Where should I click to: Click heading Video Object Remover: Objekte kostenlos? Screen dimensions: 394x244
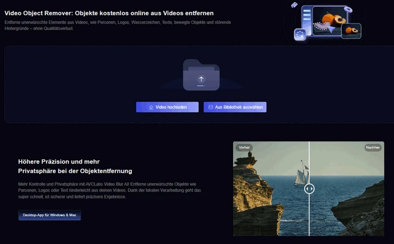tap(109, 13)
